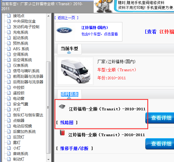Click the document icon beside 接地点
This screenshot has height=162, width=174.
(9, 16)
